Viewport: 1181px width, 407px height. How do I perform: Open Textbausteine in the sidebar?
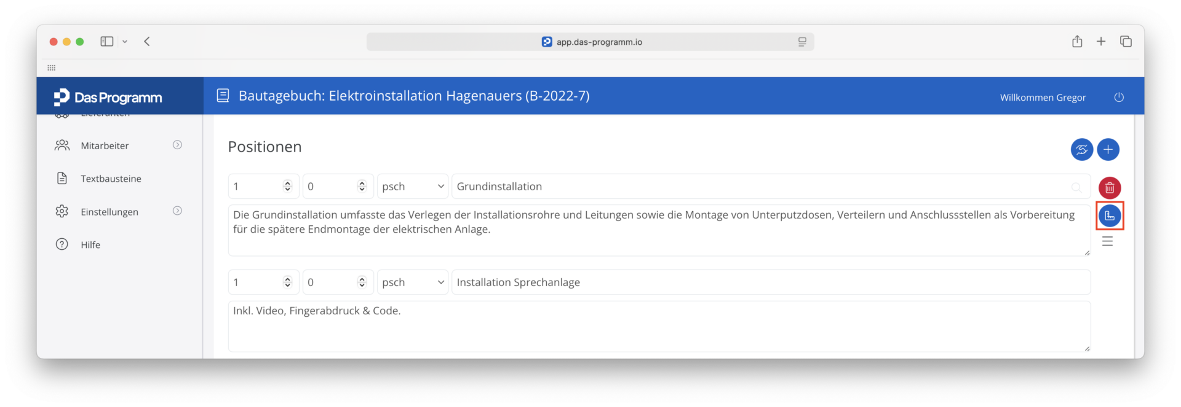point(111,179)
